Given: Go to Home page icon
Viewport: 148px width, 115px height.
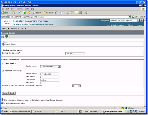Looking at the screenshot, I should point(29,13).
